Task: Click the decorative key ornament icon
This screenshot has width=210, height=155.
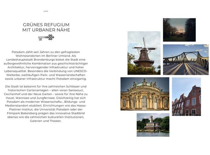Action: tap(46, 37)
